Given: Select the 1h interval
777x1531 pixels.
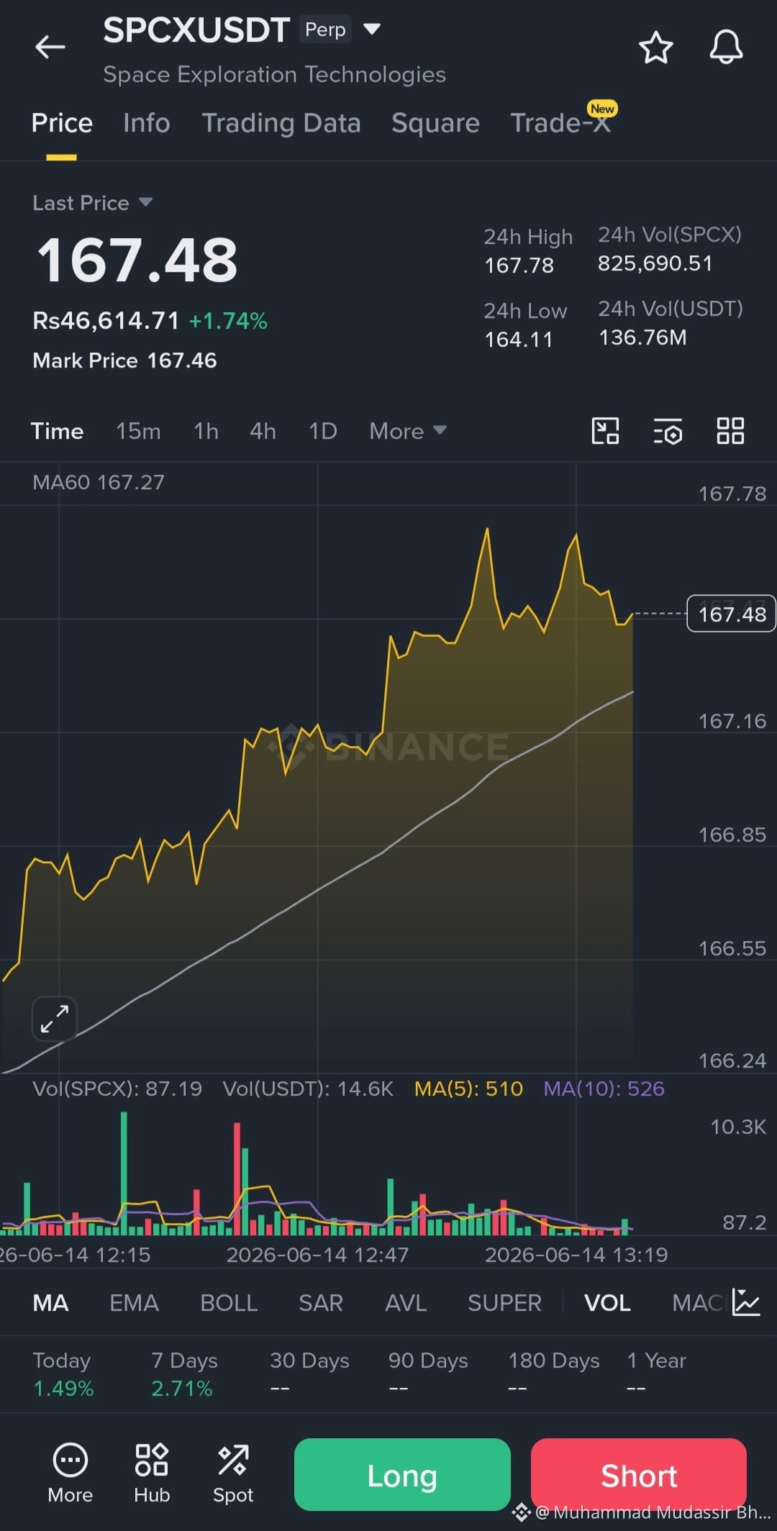Looking at the screenshot, I should 206,431.
